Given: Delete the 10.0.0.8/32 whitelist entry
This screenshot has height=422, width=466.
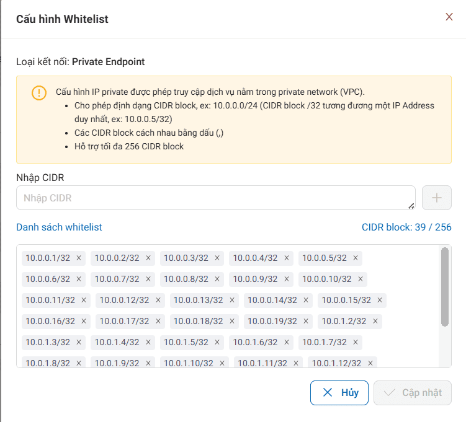Looking at the screenshot, I should click(217, 279).
